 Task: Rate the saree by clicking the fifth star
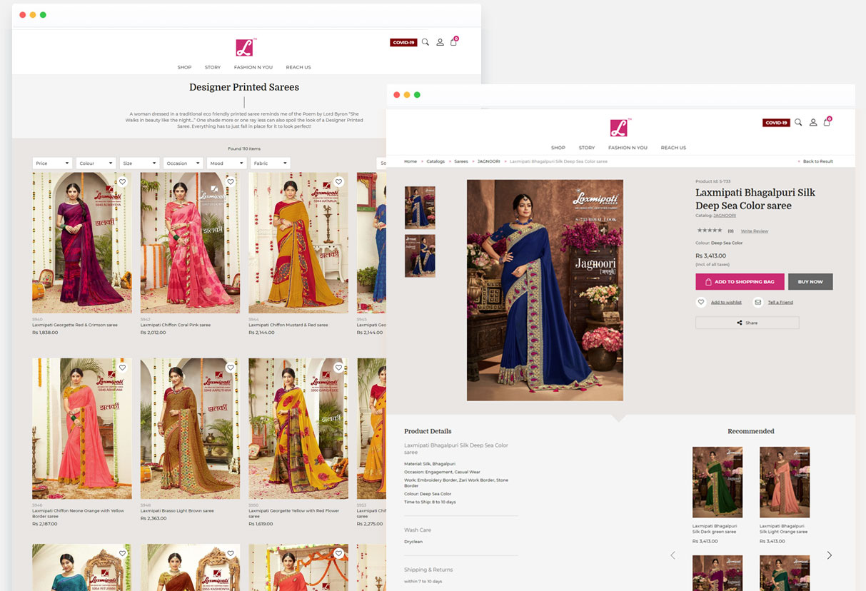(x=720, y=230)
